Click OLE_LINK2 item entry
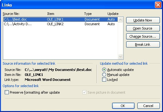Viewport: 163px width, 112px height. tap(55, 24)
